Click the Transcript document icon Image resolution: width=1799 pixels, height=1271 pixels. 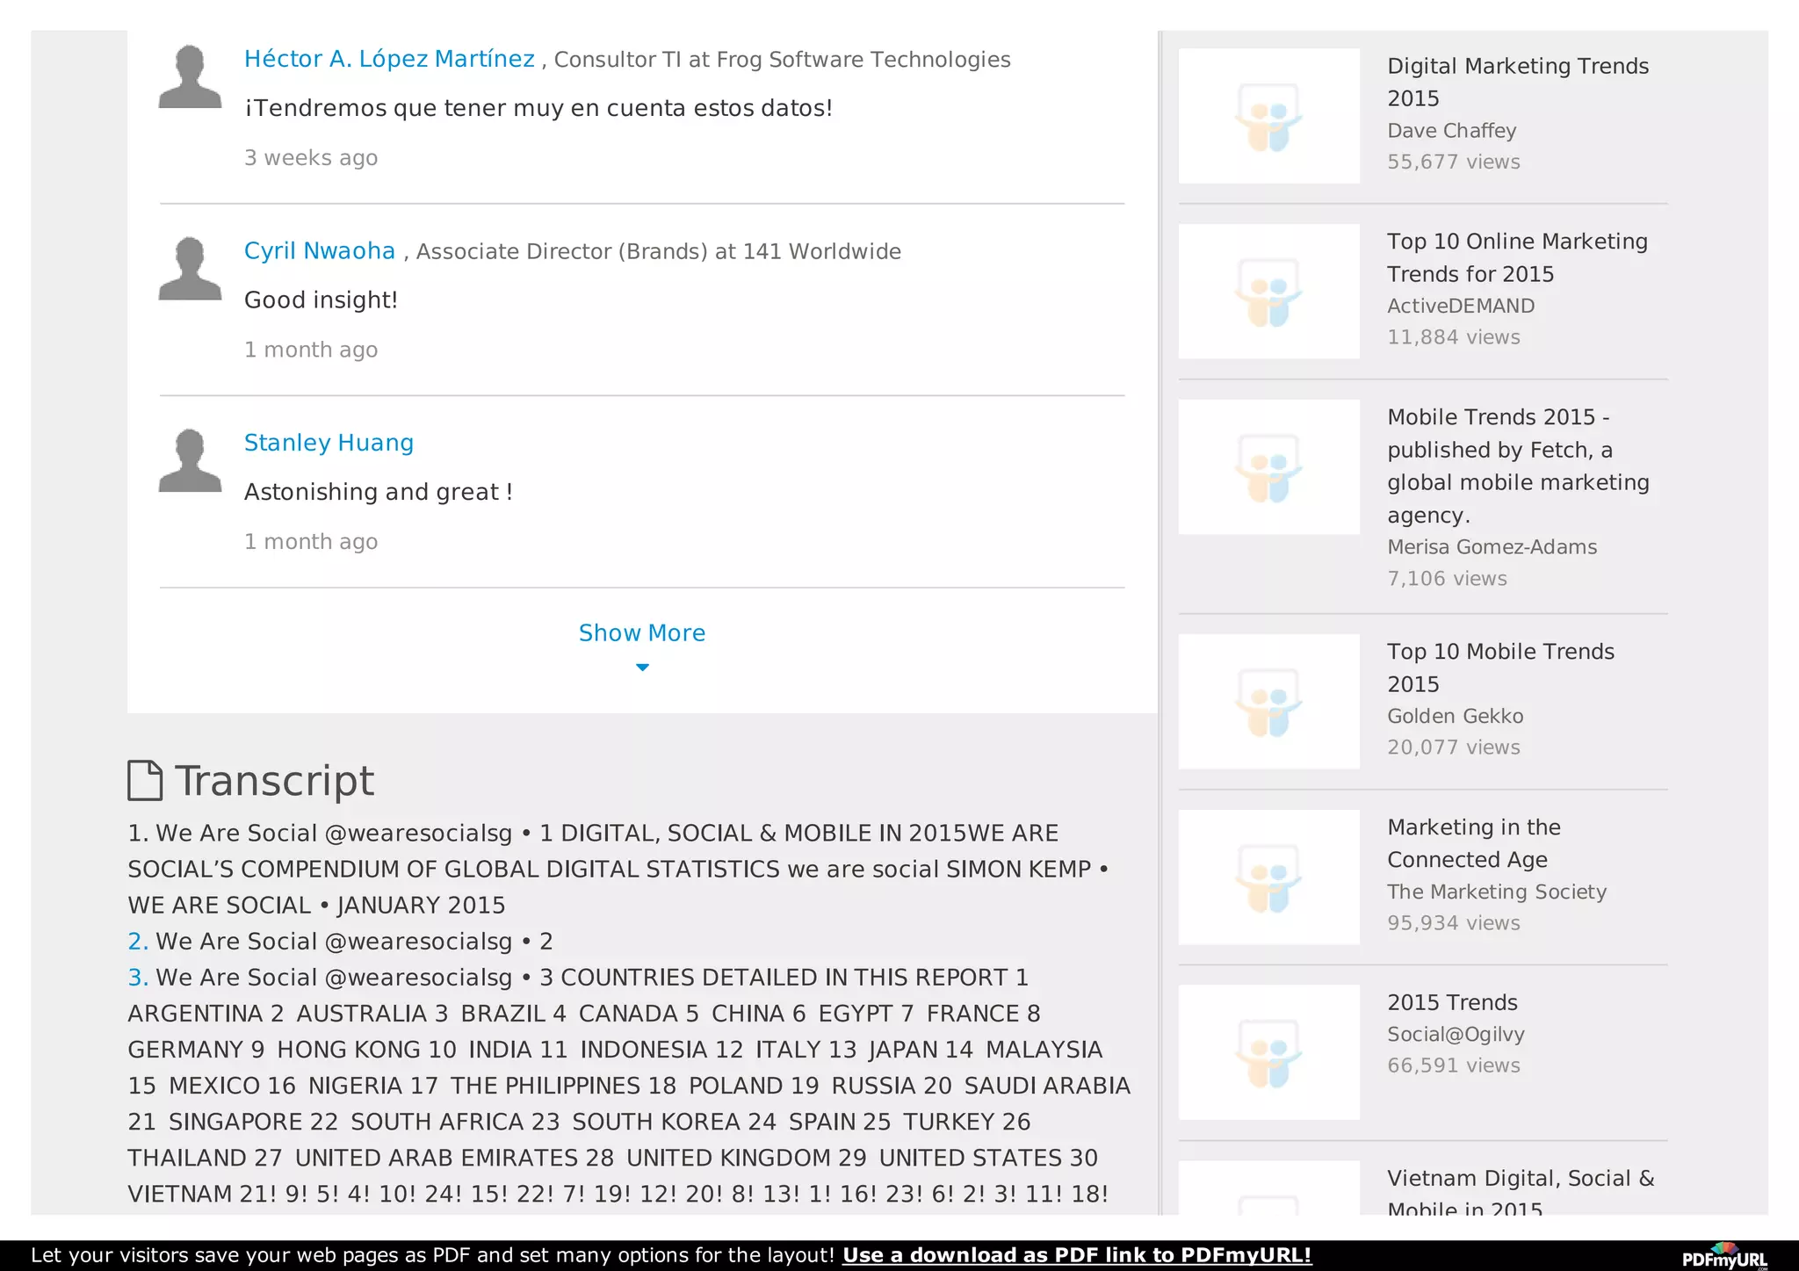(x=145, y=781)
